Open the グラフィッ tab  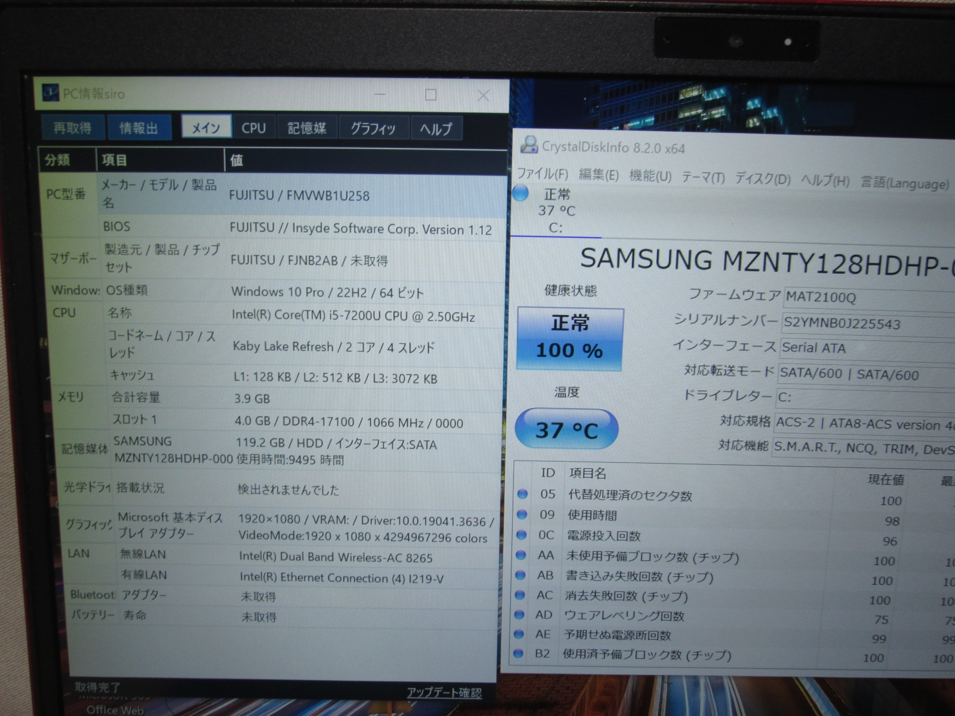(x=373, y=128)
